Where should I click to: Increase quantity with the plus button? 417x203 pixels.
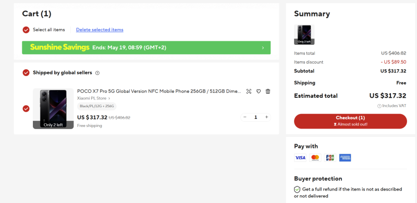point(266,117)
